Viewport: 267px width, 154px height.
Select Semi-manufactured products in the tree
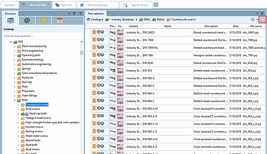(x=39, y=73)
